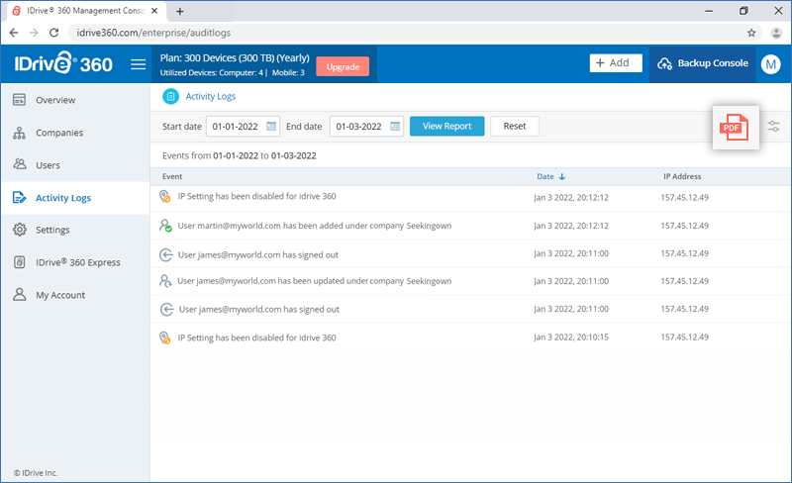This screenshot has height=483, width=792.
Task: Open IDrive 360 Express page
Action: pyautogui.click(x=76, y=262)
